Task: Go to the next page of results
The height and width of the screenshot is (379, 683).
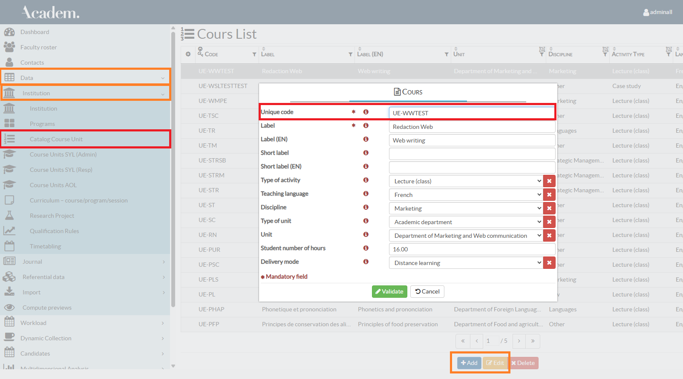Action: [519, 341]
